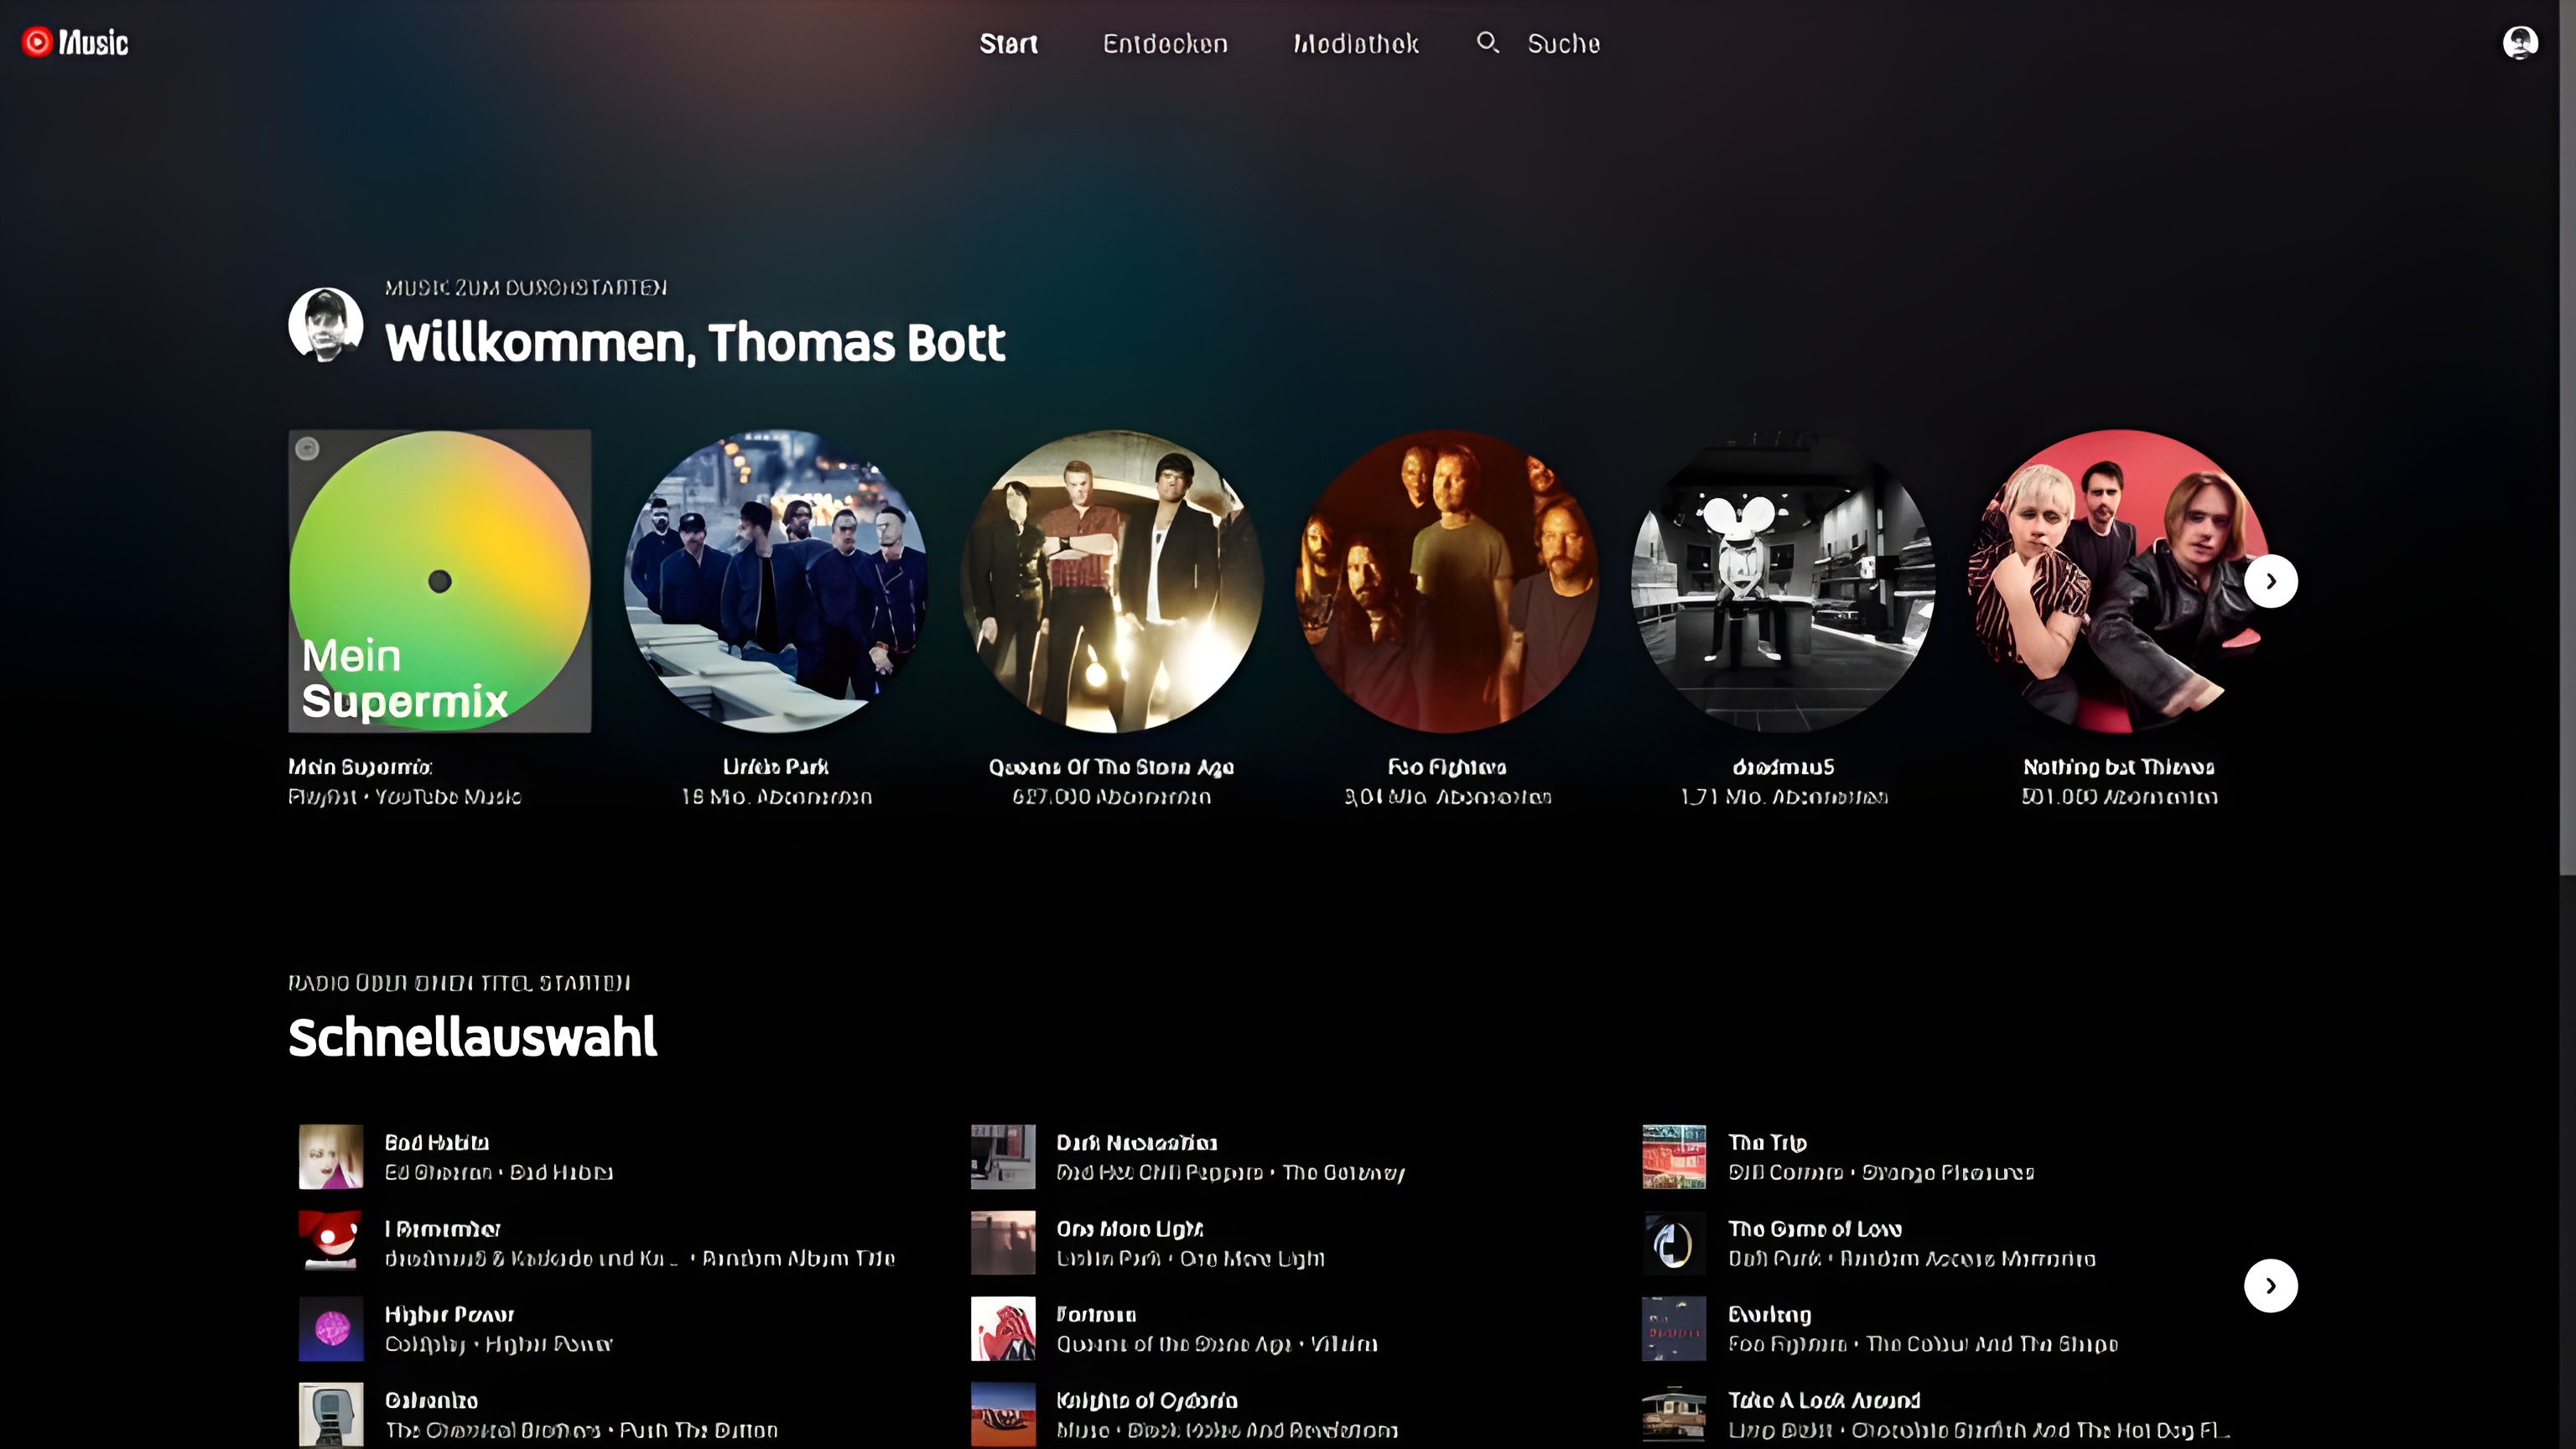2576x1449 pixels.
Task: Open the Foo Fighters artist photo
Action: 1447,581
